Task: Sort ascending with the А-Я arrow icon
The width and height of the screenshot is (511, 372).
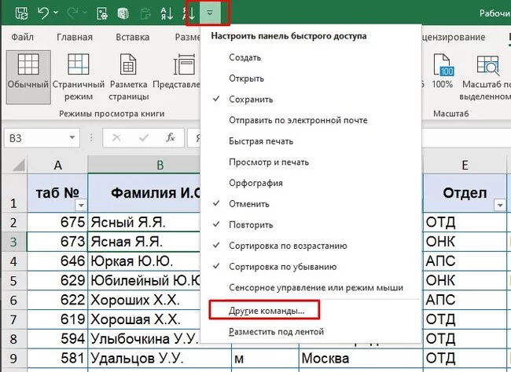Action: coord(167,13)
